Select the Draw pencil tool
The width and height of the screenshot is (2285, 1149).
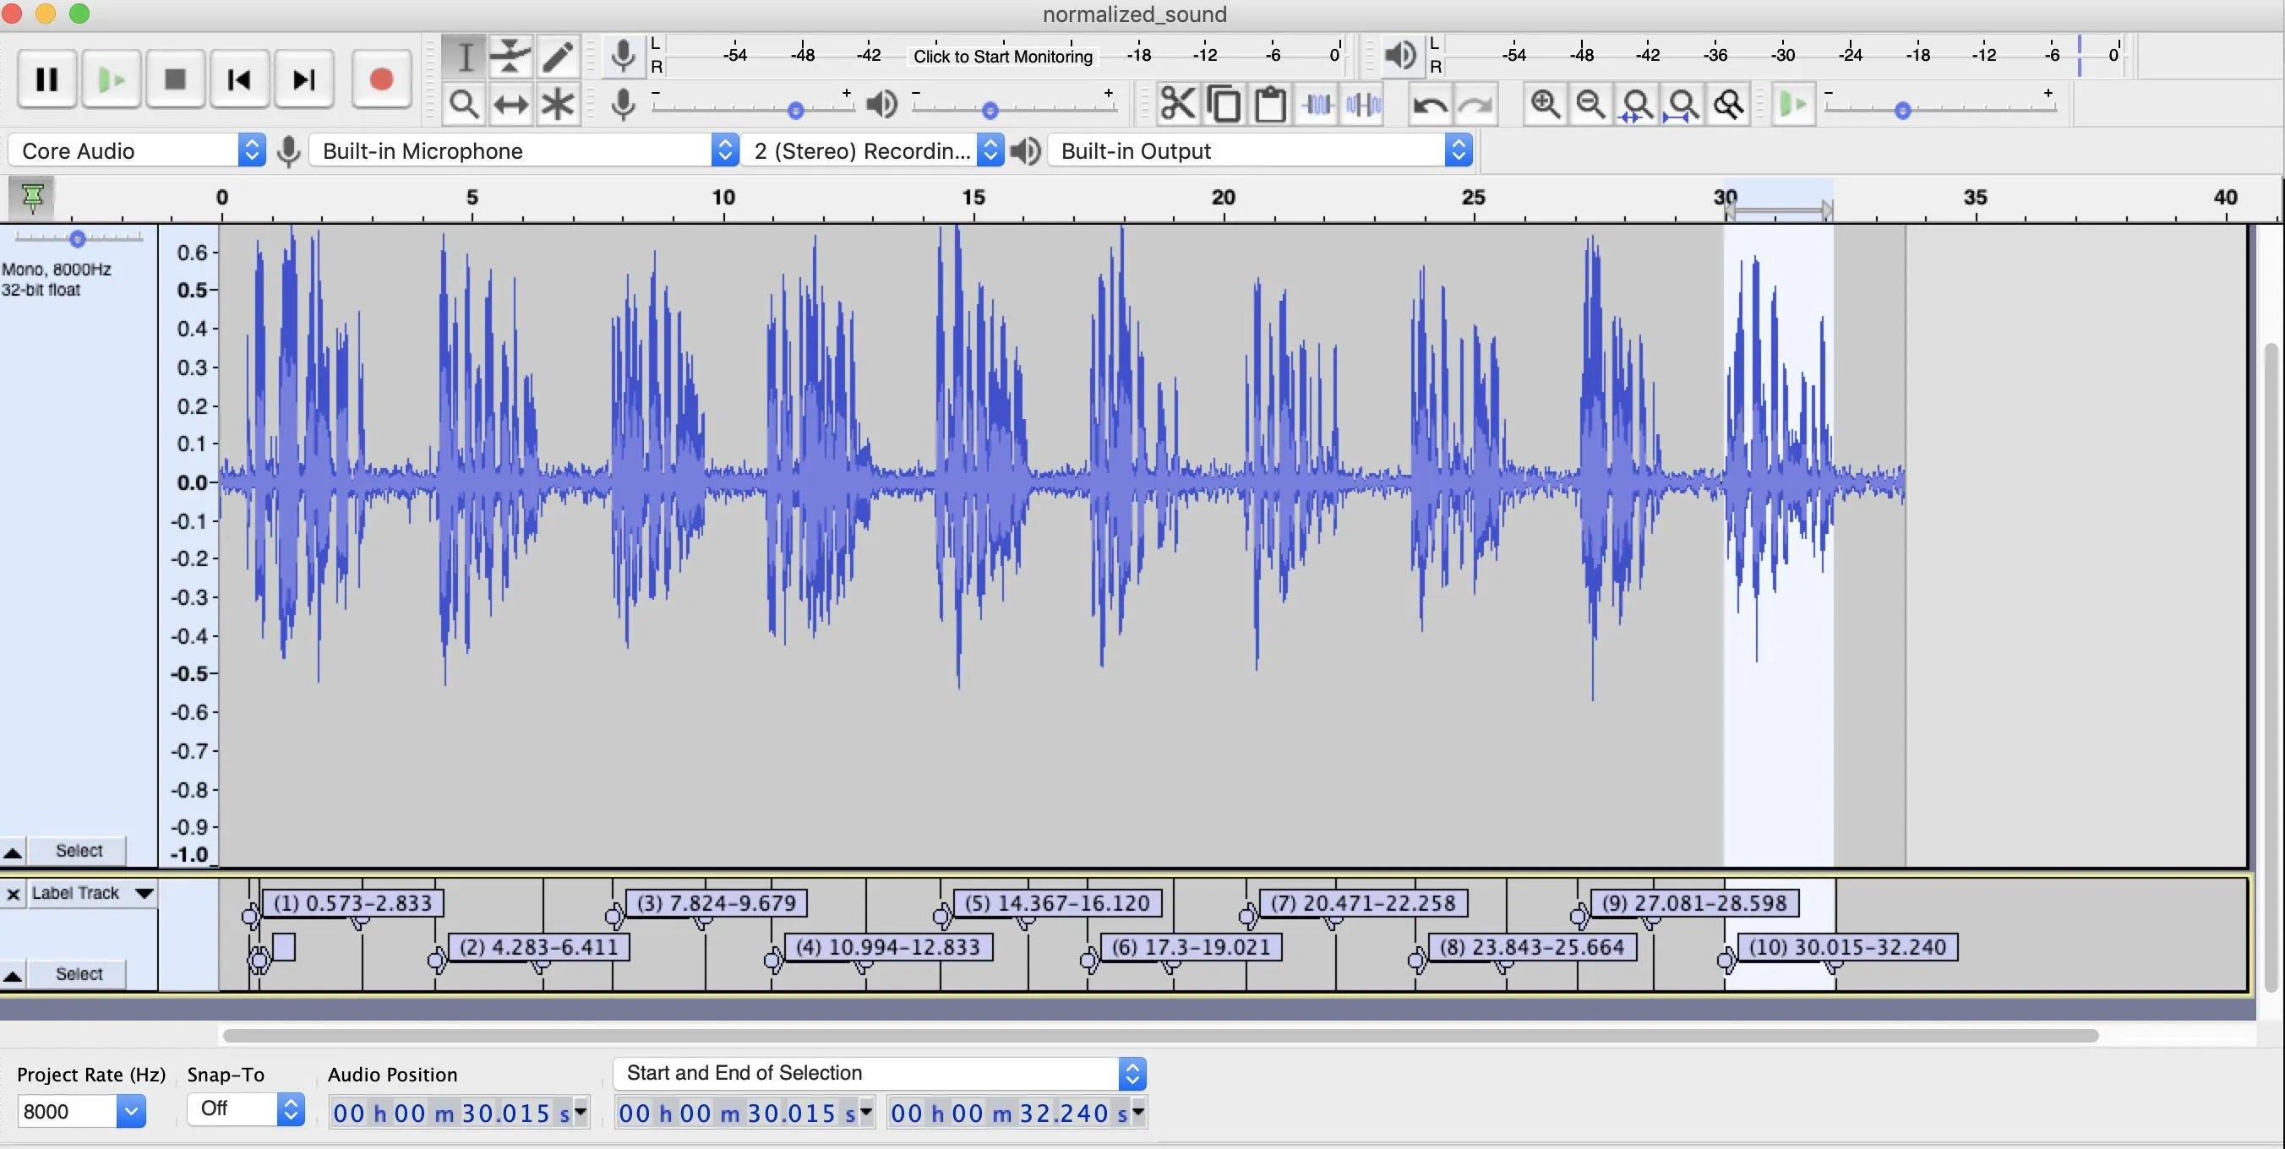click(x=558, y=57)
